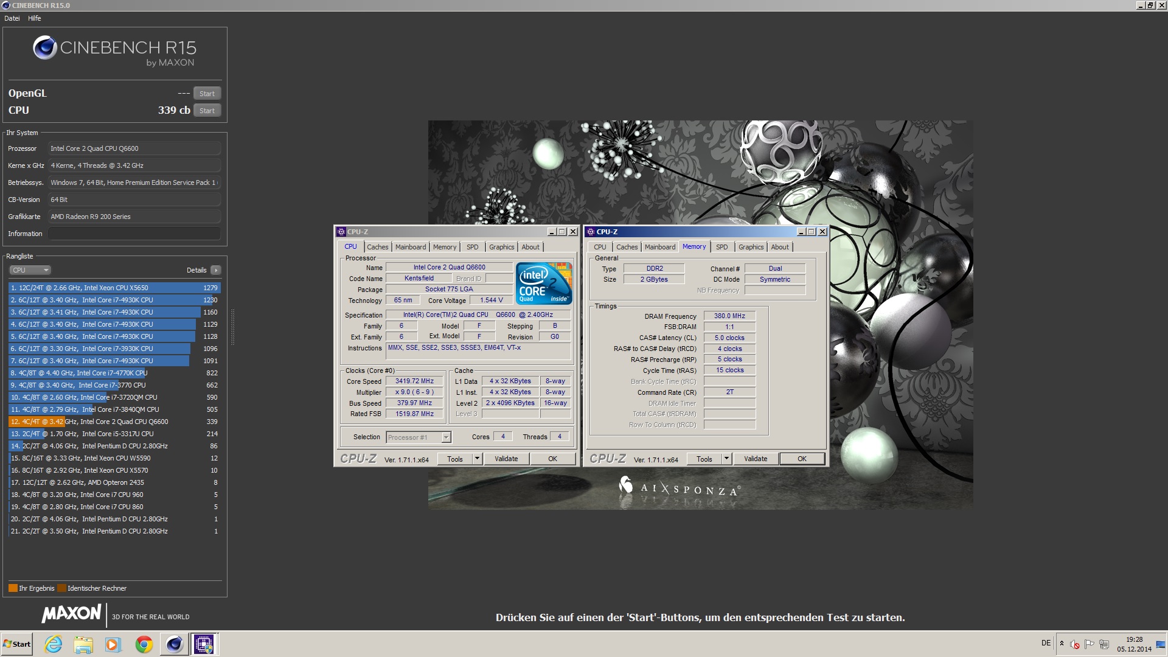Click the Cinebench title bar icon
The width and height of the screenshot is (1168, 657).
click(x=5, y=5)
